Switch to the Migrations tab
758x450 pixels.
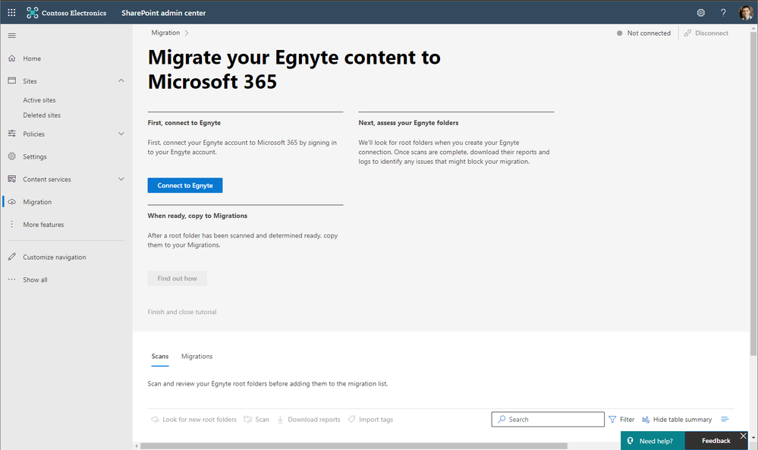point(197,357)
